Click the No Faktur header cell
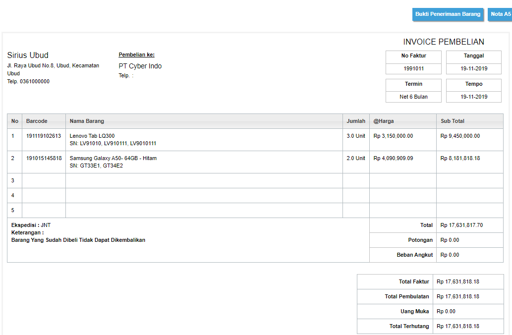512x335 pixels. coord(413,56)
